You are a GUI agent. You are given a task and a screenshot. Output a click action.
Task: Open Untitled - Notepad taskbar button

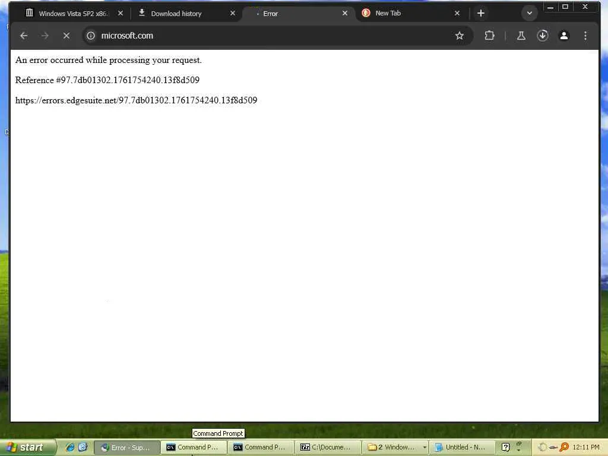462,448
